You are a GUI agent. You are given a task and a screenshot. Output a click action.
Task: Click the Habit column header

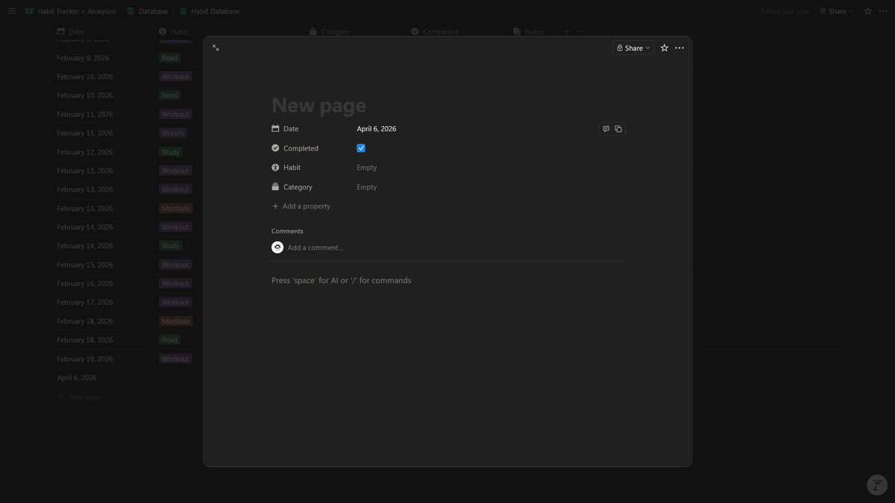click(x=173, y=32)
